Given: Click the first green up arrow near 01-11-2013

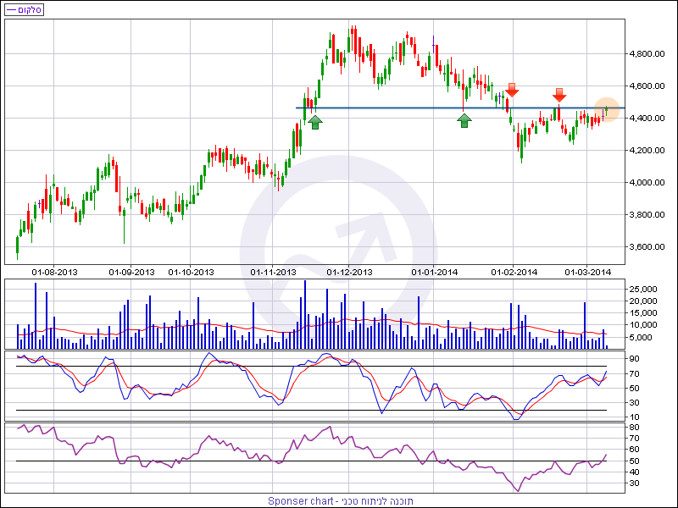Looking at the screenshot, I should [x=314, y=122].
